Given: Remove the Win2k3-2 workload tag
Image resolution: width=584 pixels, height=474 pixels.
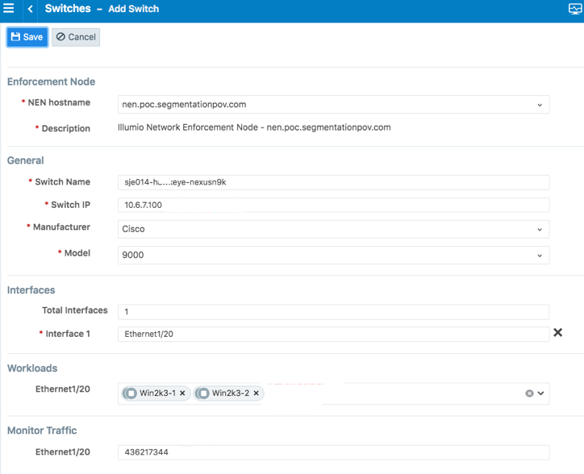Looking at the screenshot, I should (257, 393).
